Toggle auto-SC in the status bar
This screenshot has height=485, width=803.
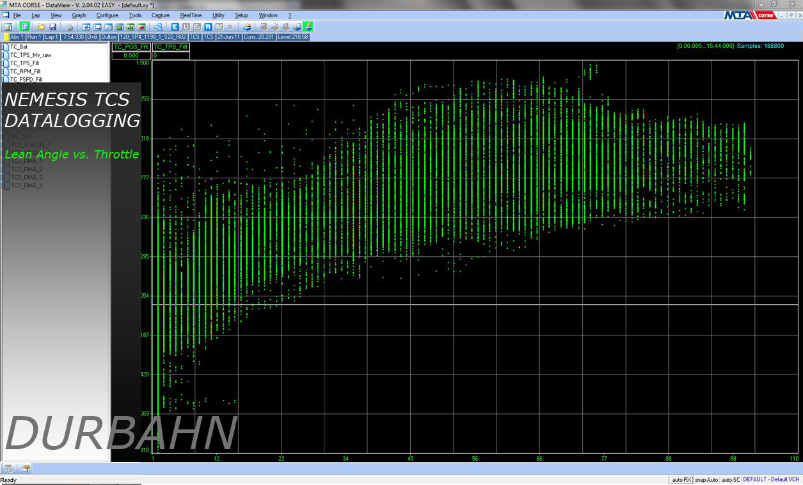coord(731,480)
